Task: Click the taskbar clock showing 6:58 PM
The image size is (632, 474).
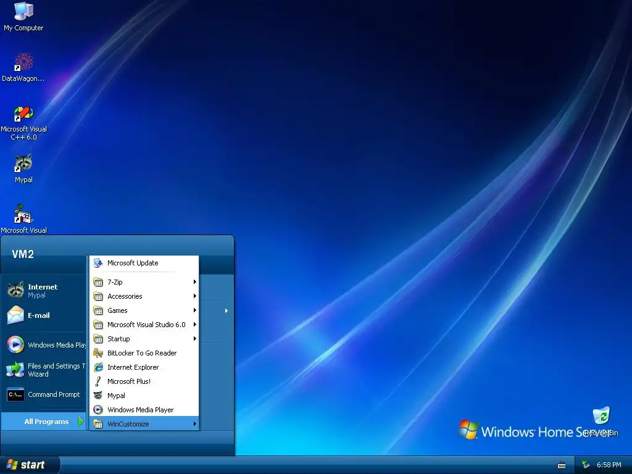Action: click(x=609, y=465)
